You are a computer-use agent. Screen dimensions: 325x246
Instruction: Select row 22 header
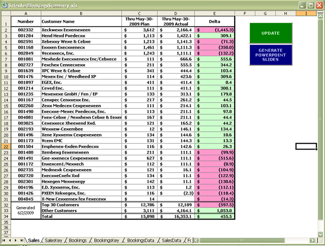(6, 147)
